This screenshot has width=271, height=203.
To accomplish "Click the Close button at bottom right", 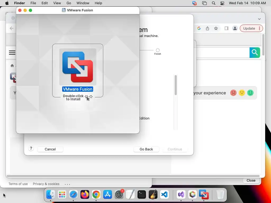I will pyautogui.click(x=251, y=180).
